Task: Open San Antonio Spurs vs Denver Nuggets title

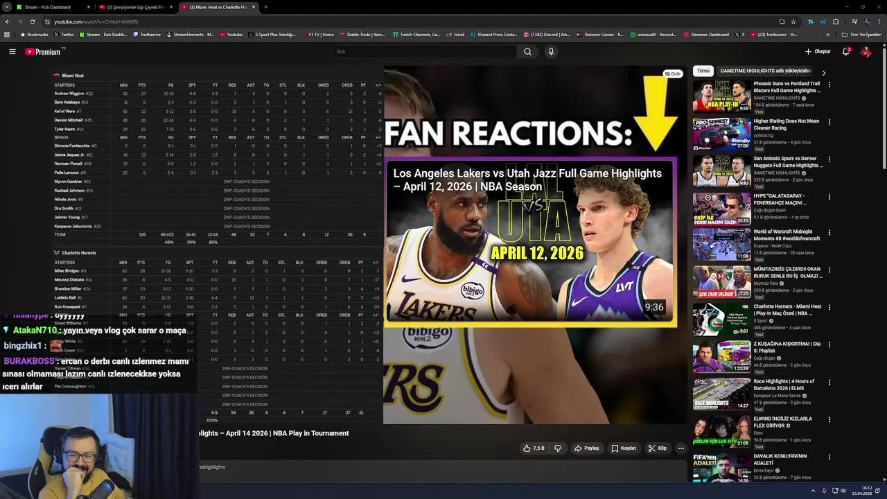Action: [x=788, y=161]
